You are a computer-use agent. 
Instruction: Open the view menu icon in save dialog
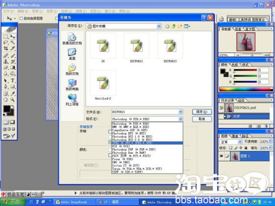pyautogui.click(x=187, y=27)
